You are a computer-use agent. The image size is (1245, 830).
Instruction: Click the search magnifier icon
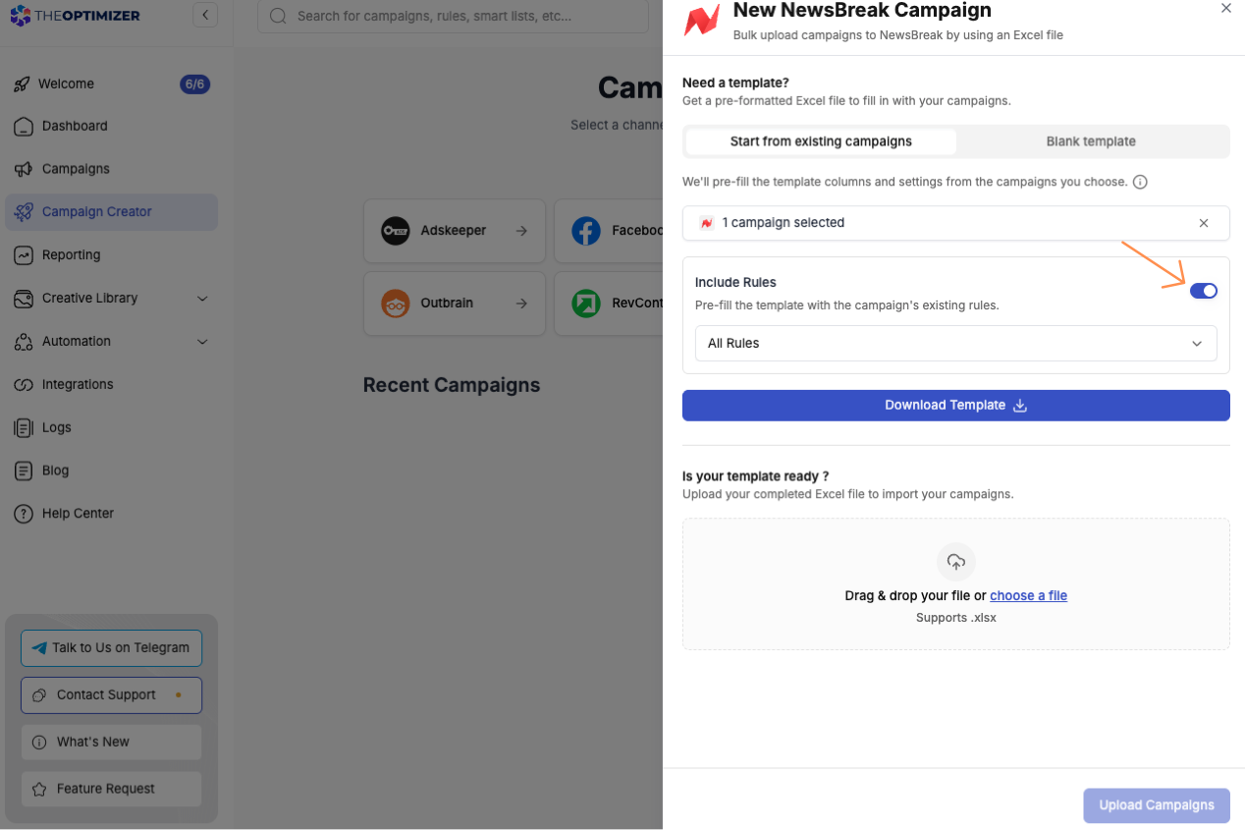point(278,16)
